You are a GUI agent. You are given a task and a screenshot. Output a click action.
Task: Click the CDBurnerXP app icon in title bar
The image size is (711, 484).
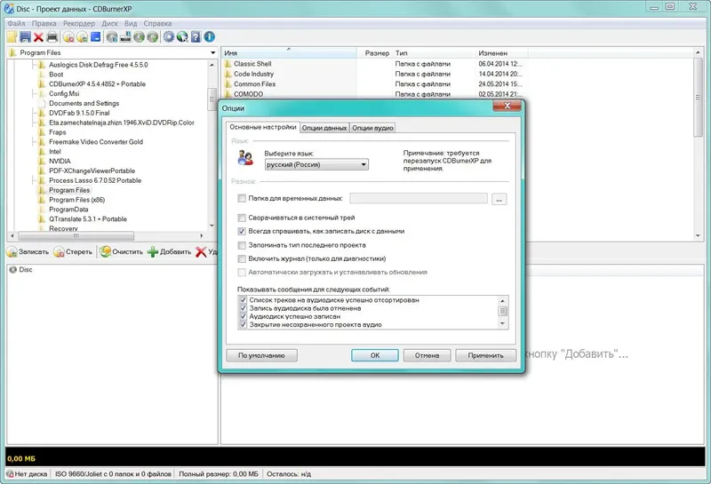coord(9,8)
